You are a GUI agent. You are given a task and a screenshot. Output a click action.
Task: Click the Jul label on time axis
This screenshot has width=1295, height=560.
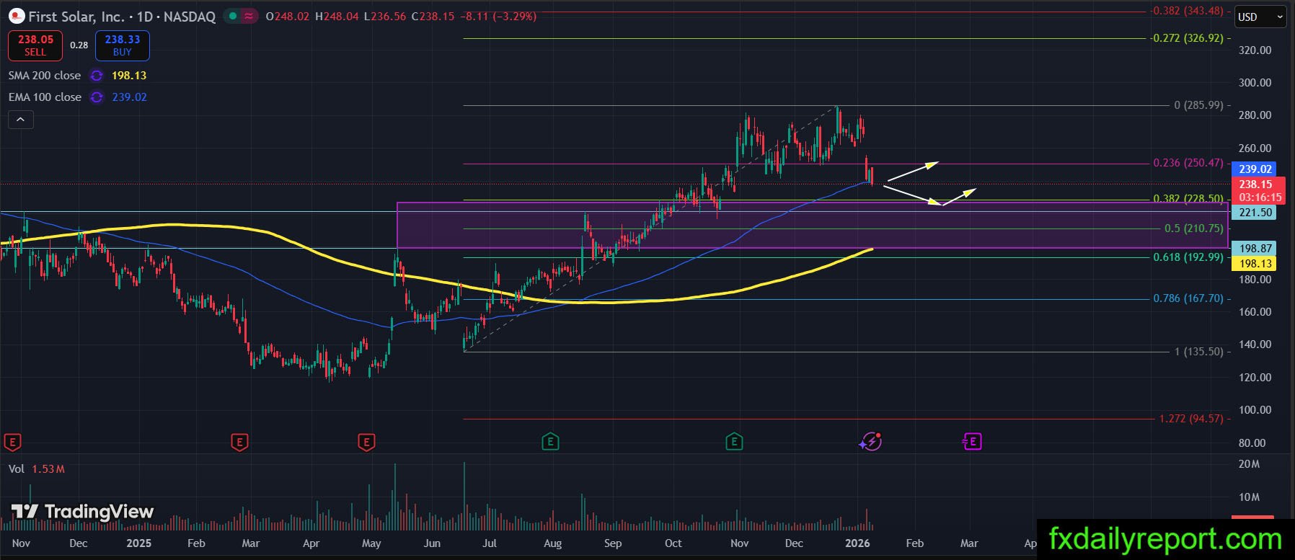pyautogui.click(x=490, y=543)
